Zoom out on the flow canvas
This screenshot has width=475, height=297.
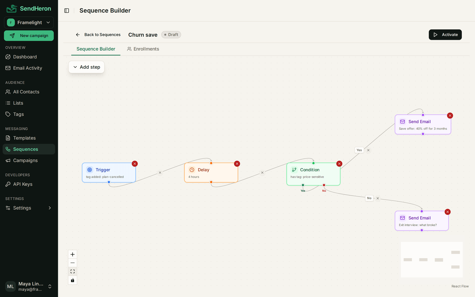[x=72, y=263]
